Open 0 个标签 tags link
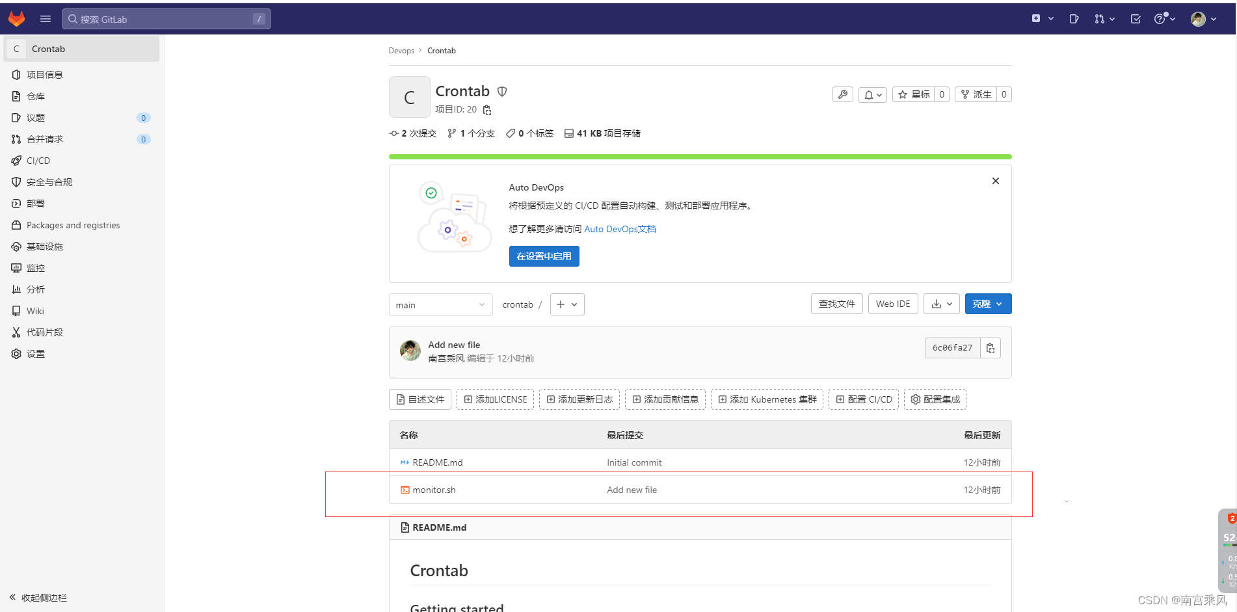Screen dimensions: 1237x612 point(530,133)
